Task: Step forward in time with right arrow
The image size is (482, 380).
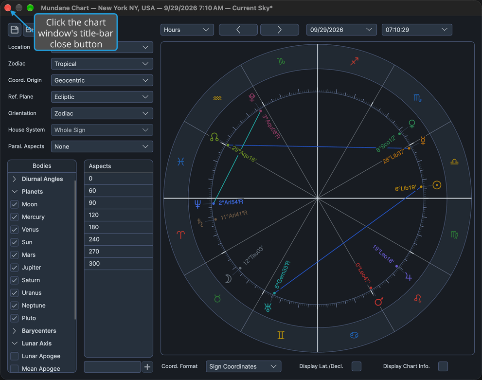Action: pyautogui.click(x=280, y=30)
